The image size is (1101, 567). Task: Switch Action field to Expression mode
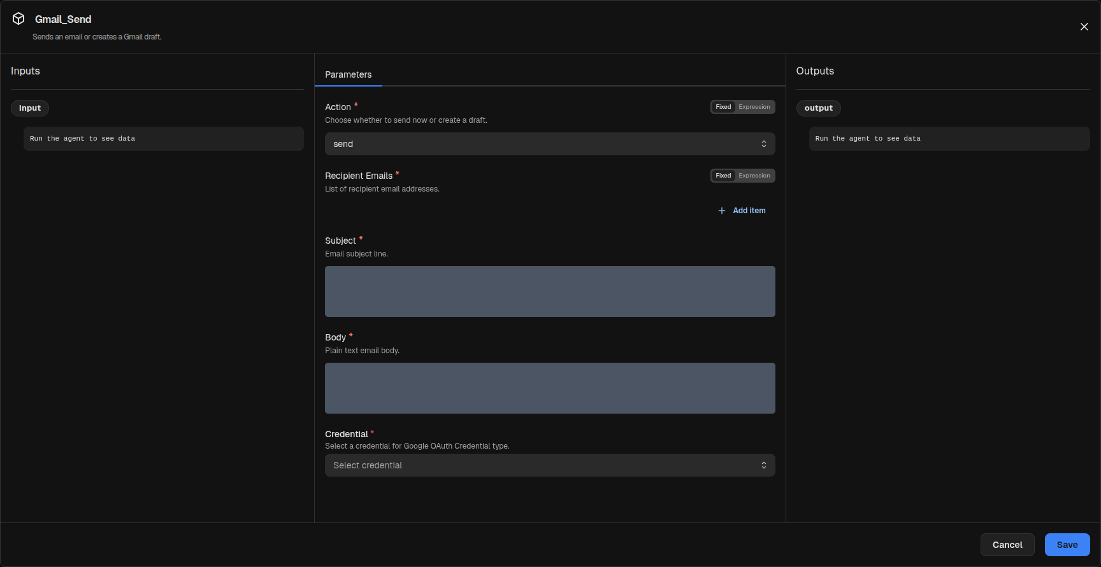754,107
